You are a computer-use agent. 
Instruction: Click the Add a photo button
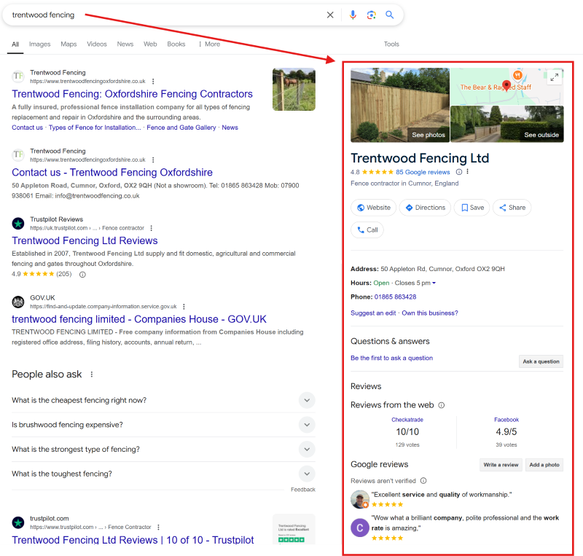(544, 465)
